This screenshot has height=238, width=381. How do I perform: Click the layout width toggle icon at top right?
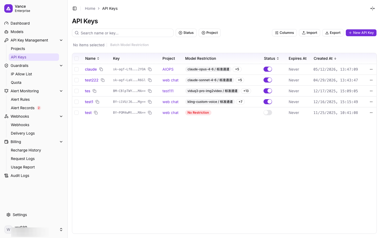click(373, 8)
